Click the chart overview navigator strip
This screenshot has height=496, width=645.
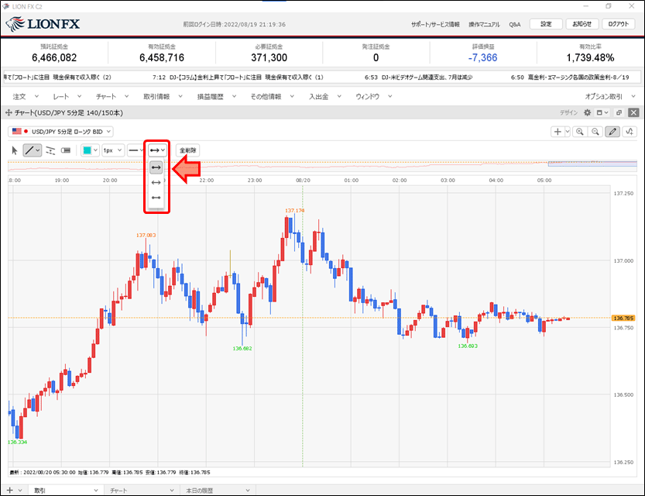point(322,167)
